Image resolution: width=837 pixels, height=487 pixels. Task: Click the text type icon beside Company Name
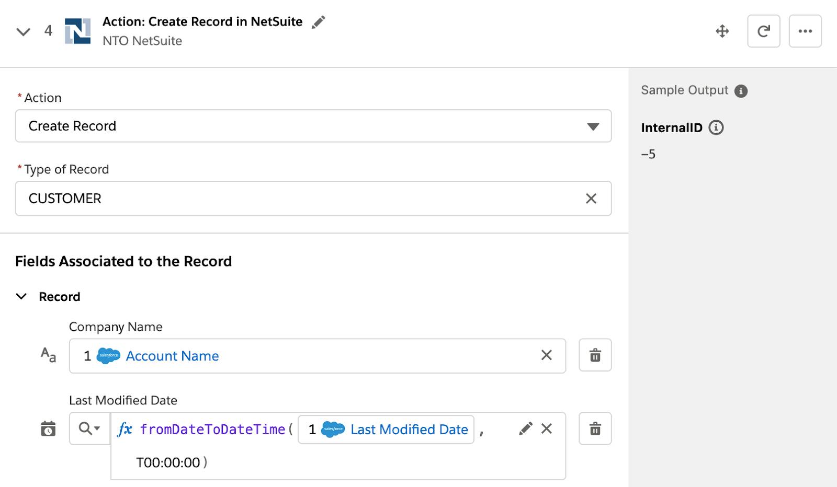click(48, 355)
